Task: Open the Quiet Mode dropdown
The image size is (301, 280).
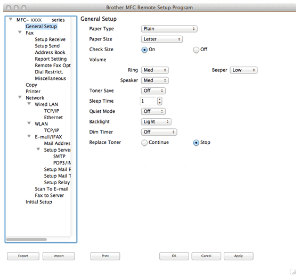Action: 153,111
